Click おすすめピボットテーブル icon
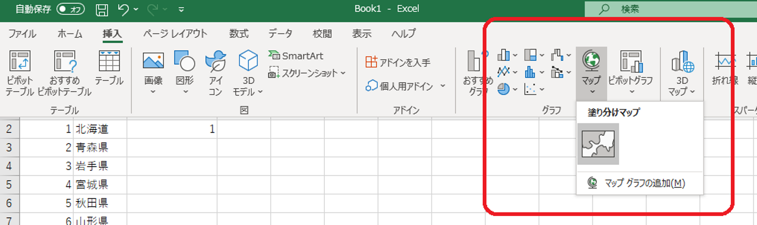The height and width of the screenshot is (225, 757). 65,61
